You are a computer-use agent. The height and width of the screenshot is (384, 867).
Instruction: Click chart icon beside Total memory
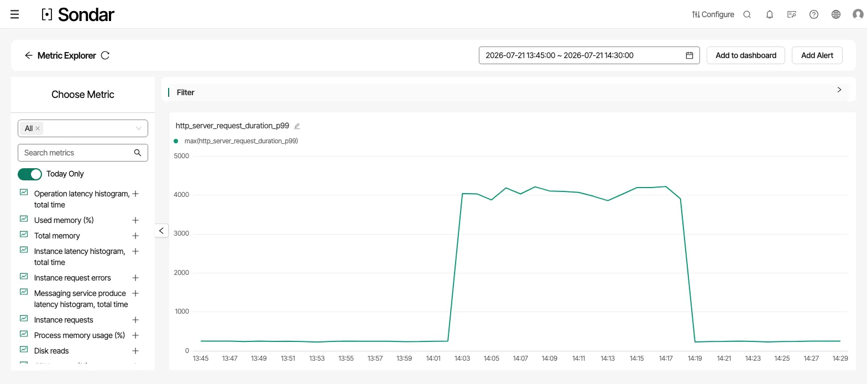(24, 234)
